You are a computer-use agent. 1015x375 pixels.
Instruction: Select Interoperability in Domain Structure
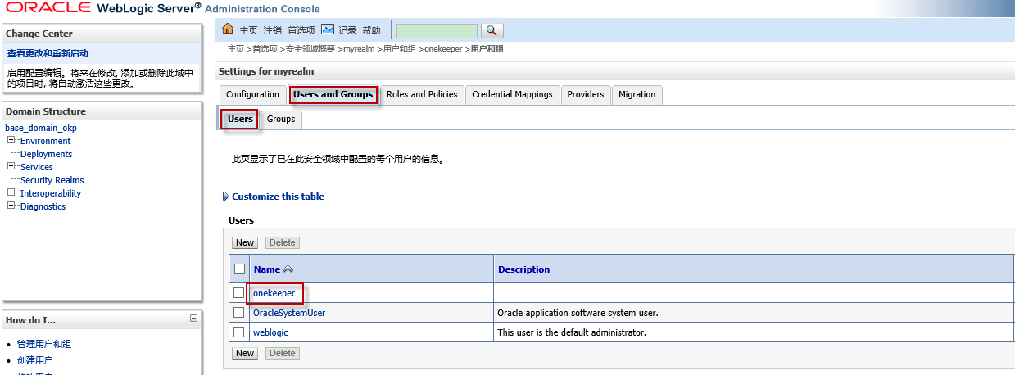[x=51, y=193]
